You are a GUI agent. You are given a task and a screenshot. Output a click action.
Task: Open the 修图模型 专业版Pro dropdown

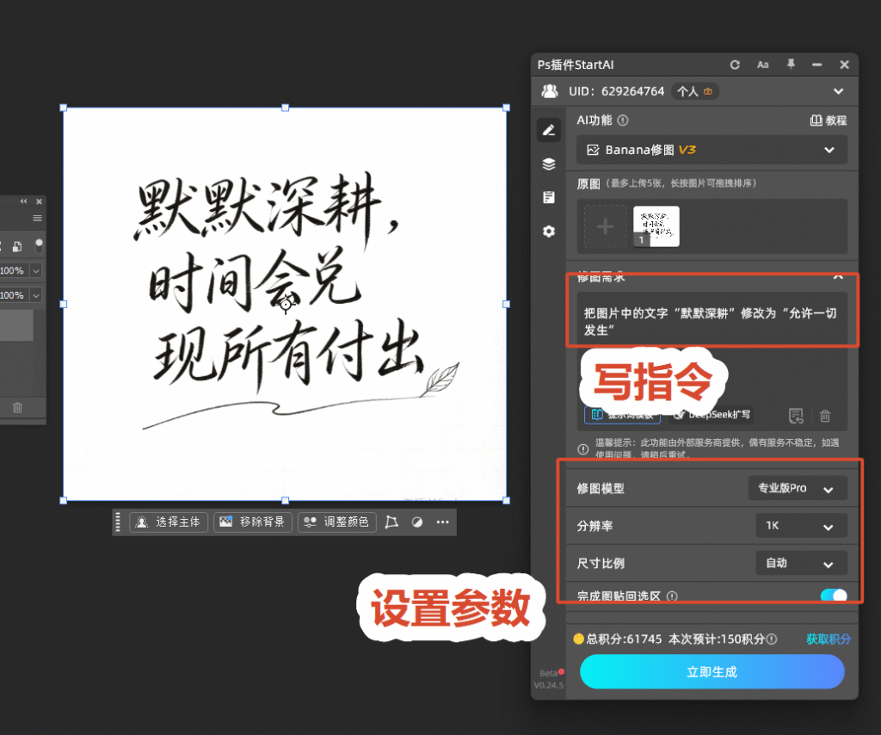click(798, 488)
